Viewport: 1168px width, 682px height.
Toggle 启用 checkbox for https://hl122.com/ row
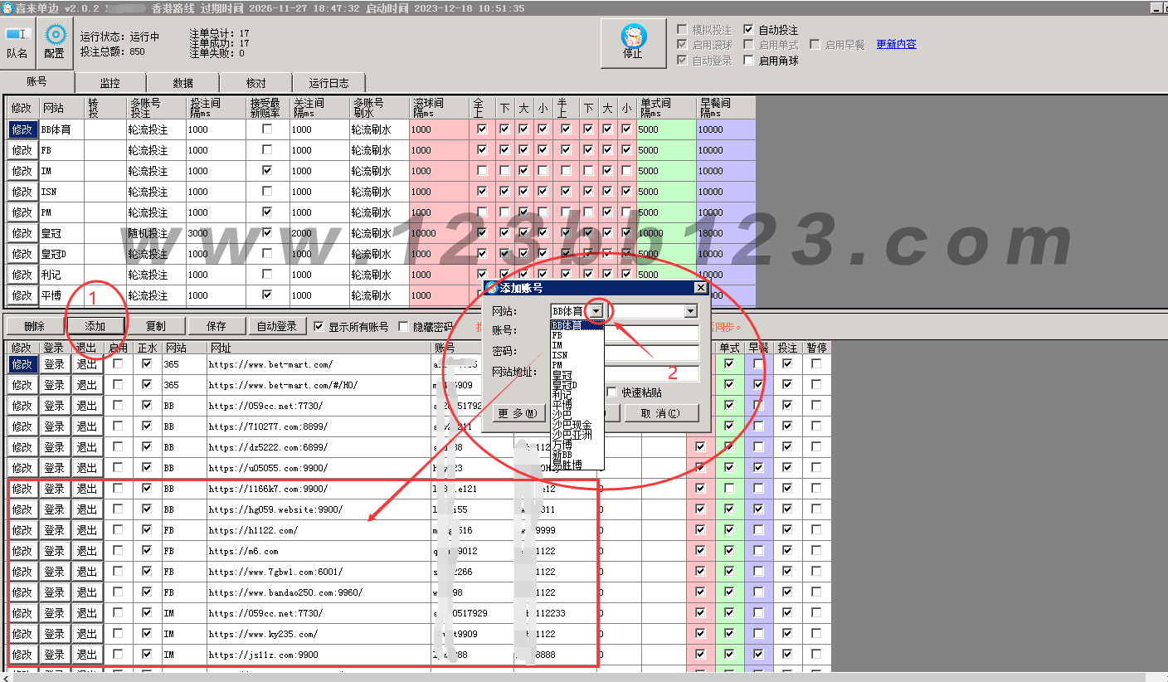(119, 530)
